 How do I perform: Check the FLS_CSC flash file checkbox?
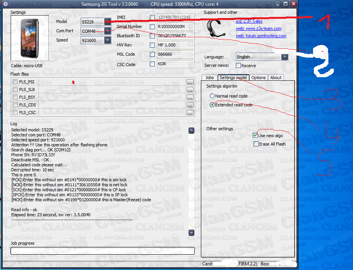click(15, 113)
